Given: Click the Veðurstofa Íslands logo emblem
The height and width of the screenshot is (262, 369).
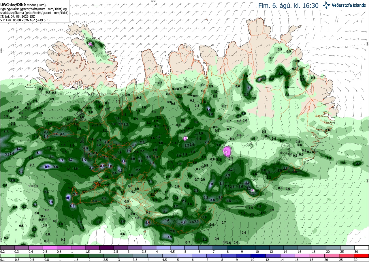Looking at the screenshot, I should [x=326, y=5].
